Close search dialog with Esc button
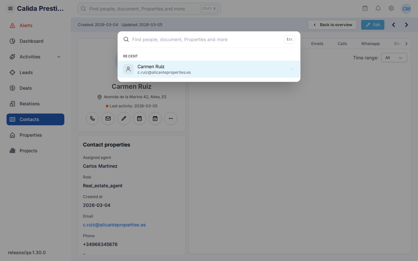This screenshot has height=261, width=418. (x=290, y=39)
